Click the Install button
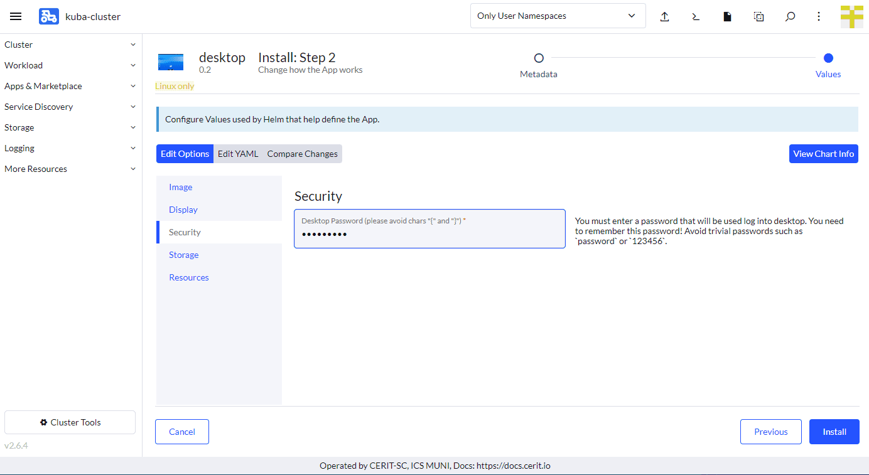Viewport: 869px width, 475px height. point(834,432)
